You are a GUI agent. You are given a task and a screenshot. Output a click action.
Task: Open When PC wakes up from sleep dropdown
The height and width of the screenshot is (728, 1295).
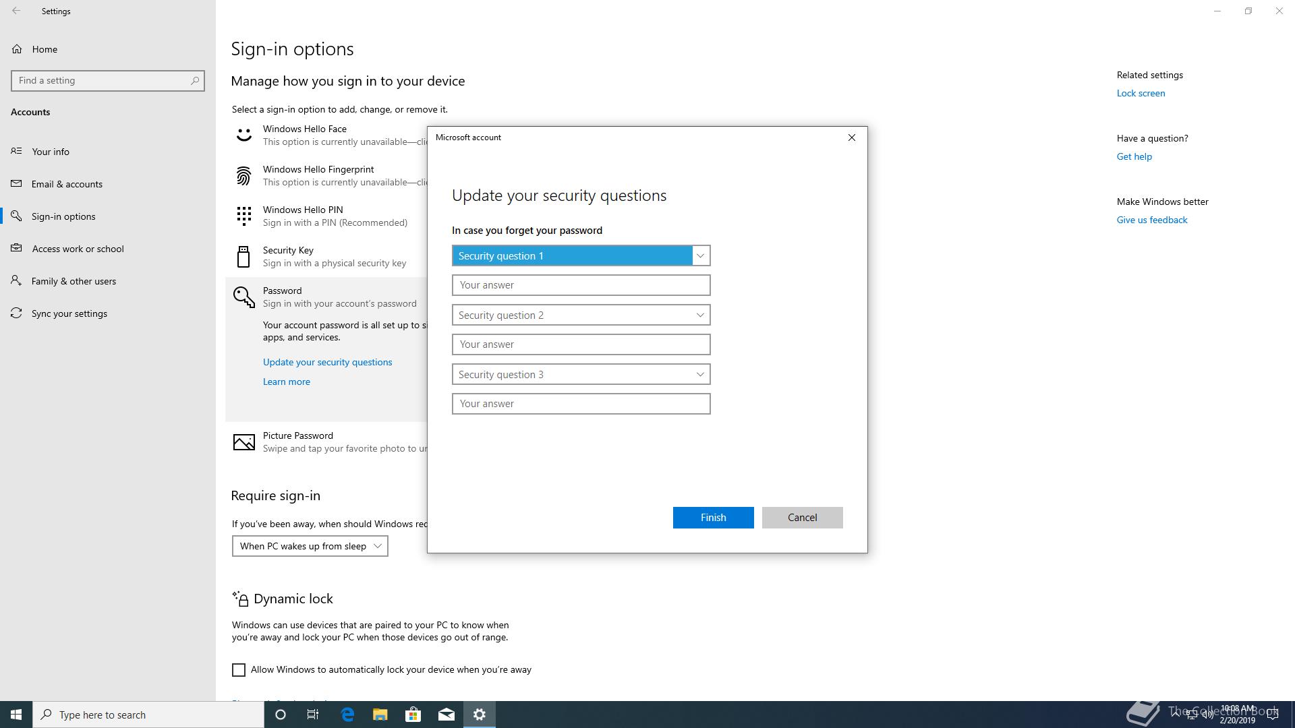[310, 546]
